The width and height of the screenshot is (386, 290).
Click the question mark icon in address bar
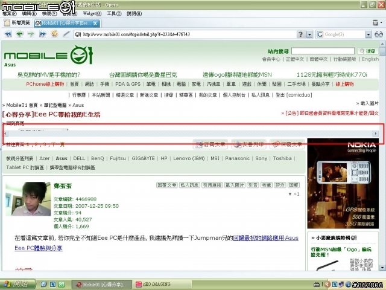tap(300, 34)
